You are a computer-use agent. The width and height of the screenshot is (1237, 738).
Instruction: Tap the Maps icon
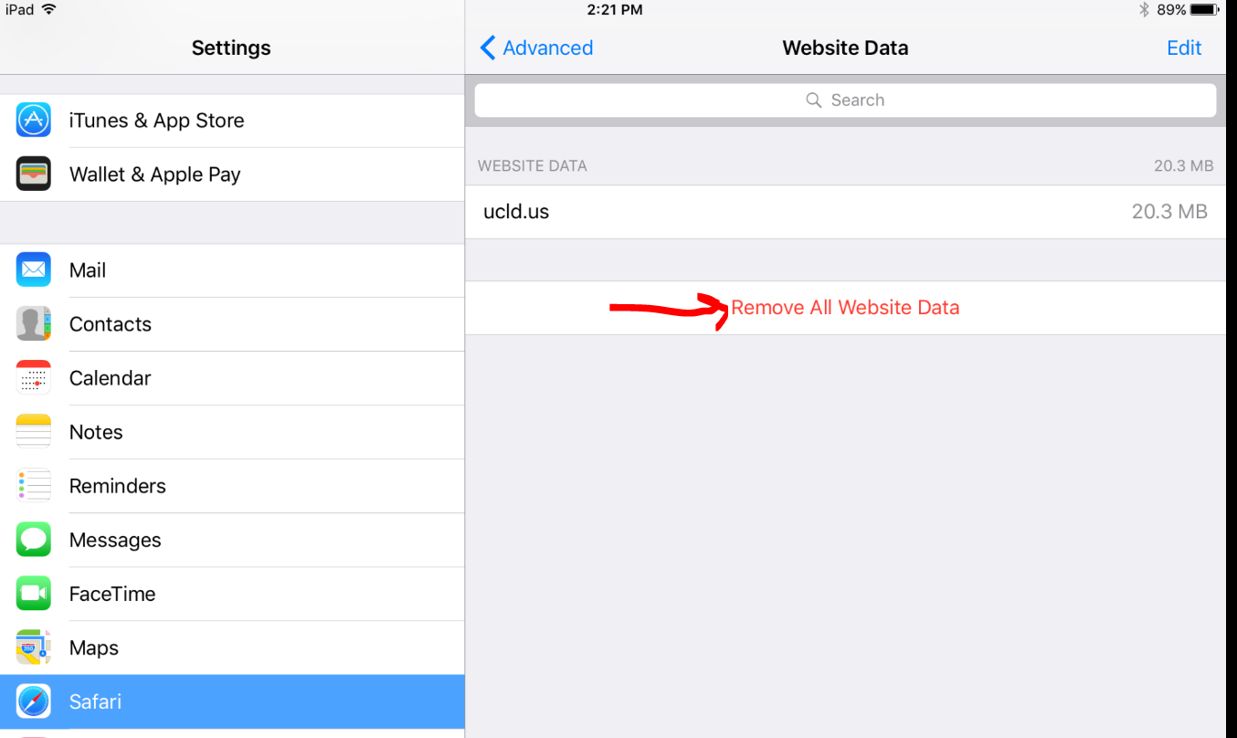point(34,648)
